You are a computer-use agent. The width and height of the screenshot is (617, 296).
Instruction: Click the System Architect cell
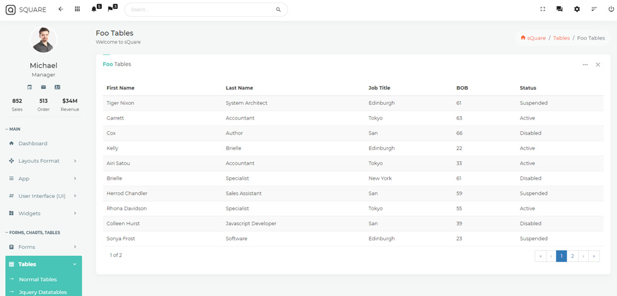(246, 103)
